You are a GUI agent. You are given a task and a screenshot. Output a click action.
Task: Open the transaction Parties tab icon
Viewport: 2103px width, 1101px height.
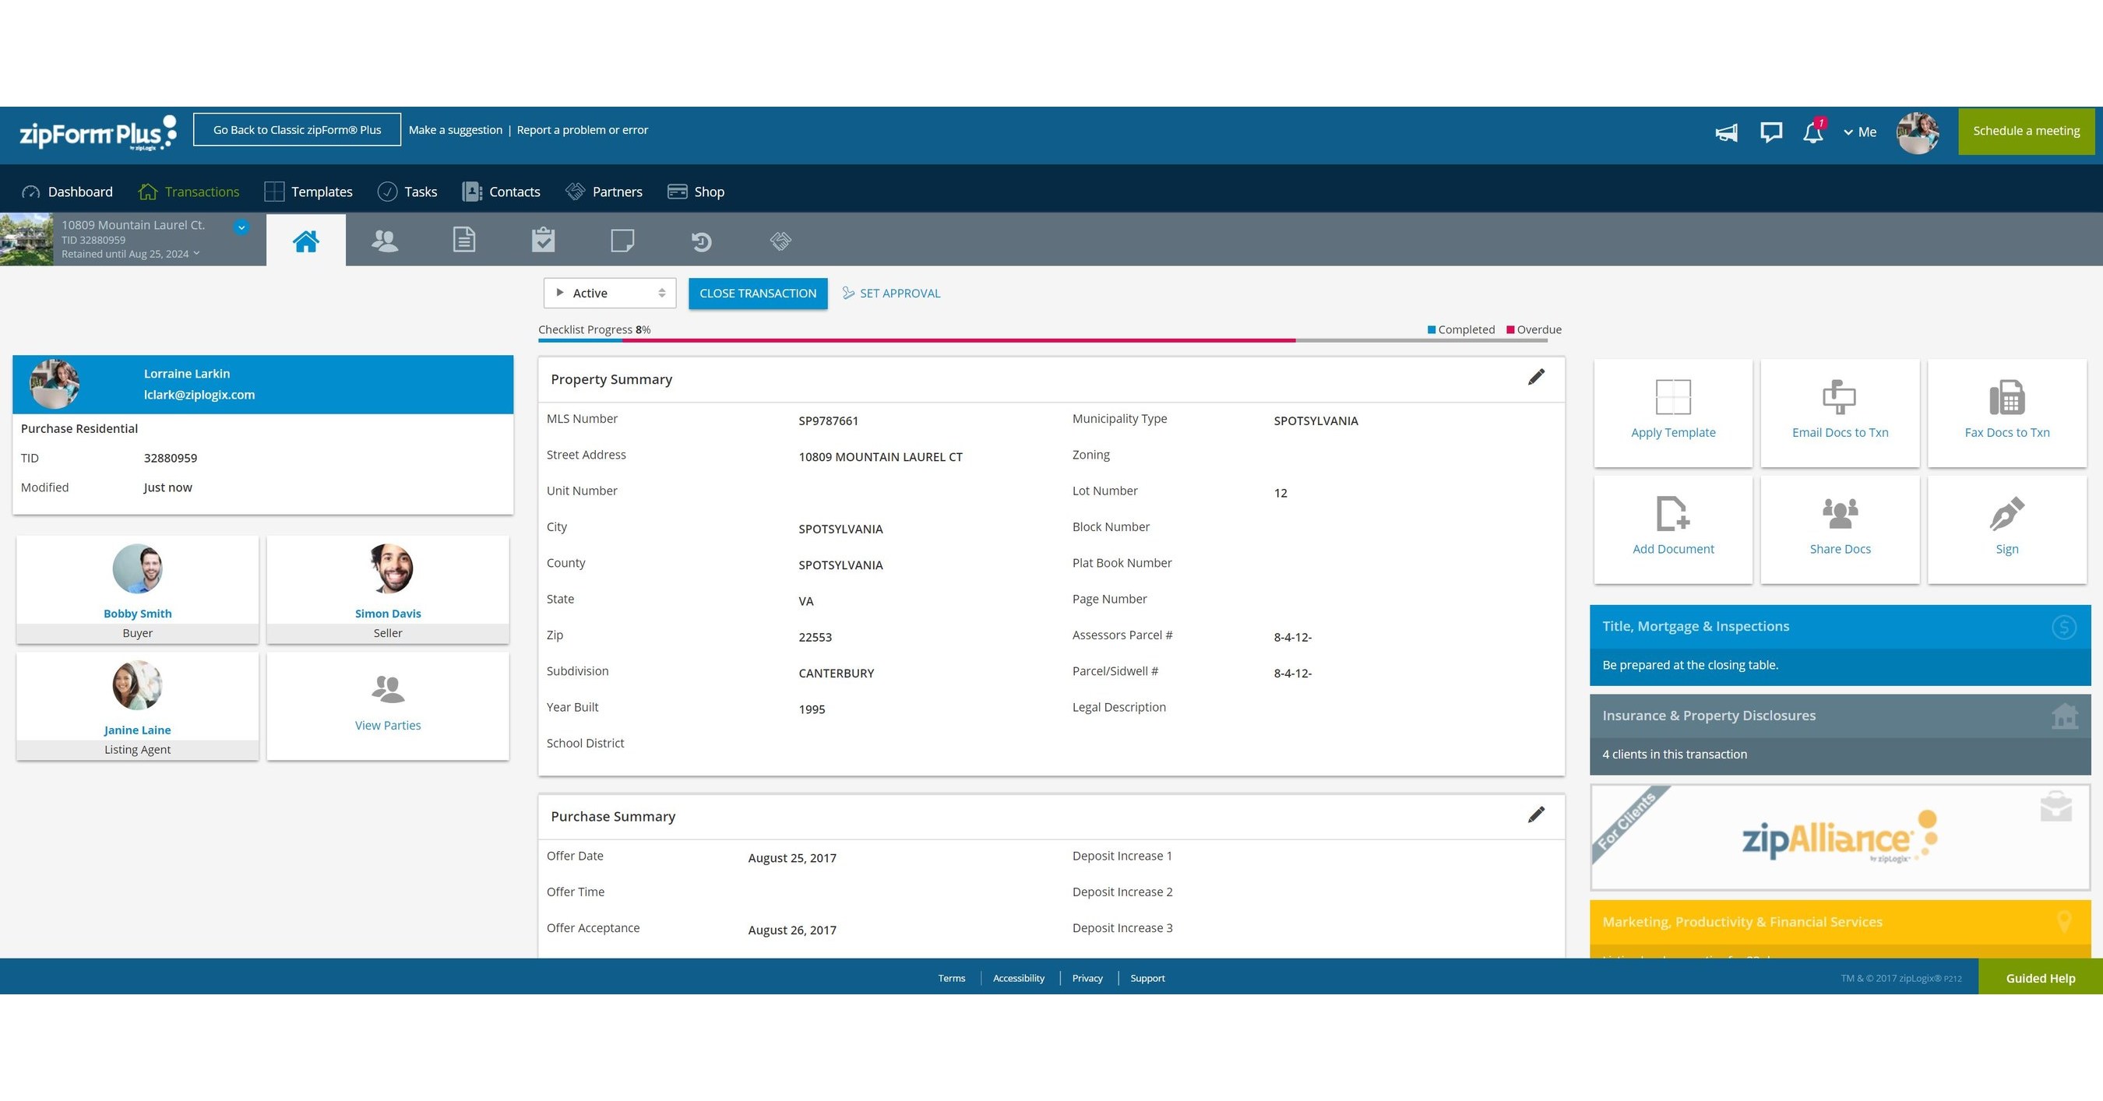click(385, 239)
